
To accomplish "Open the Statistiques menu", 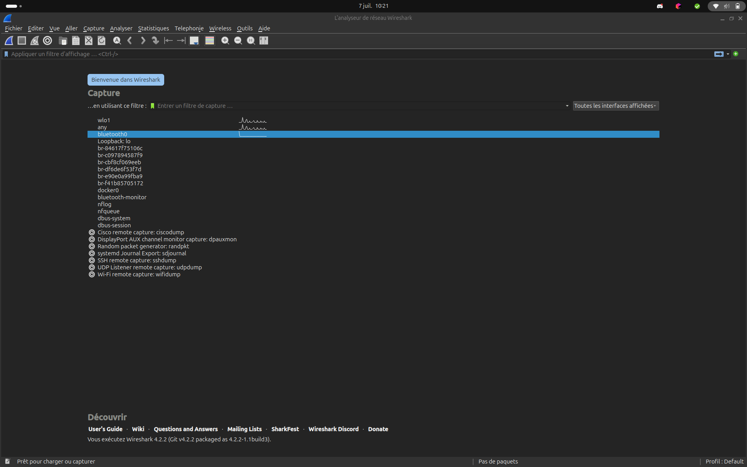I will click(153, 28).
